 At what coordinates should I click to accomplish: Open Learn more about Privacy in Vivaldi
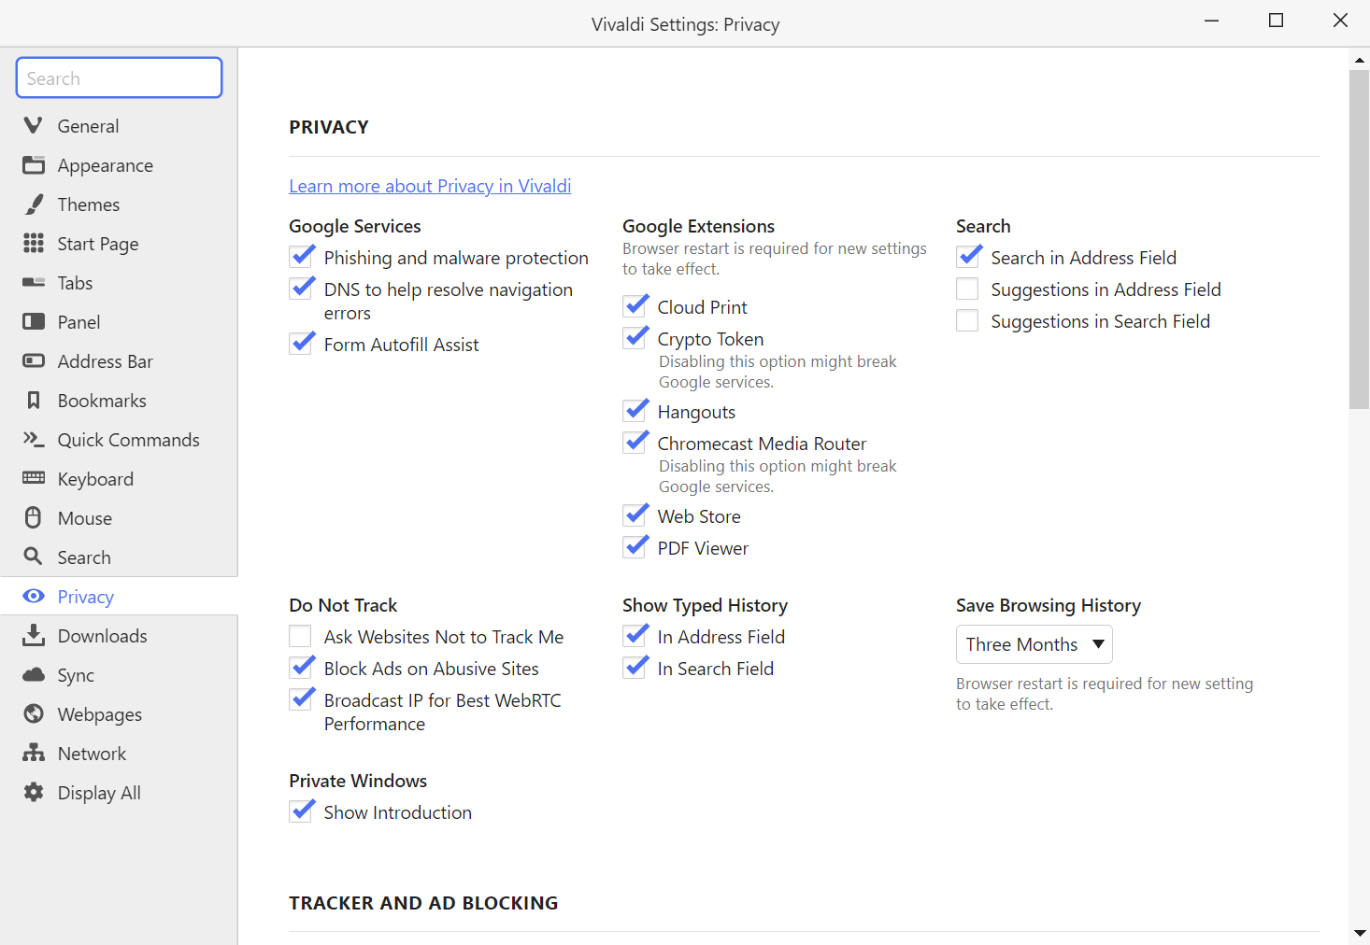click(x=430, y=186)
